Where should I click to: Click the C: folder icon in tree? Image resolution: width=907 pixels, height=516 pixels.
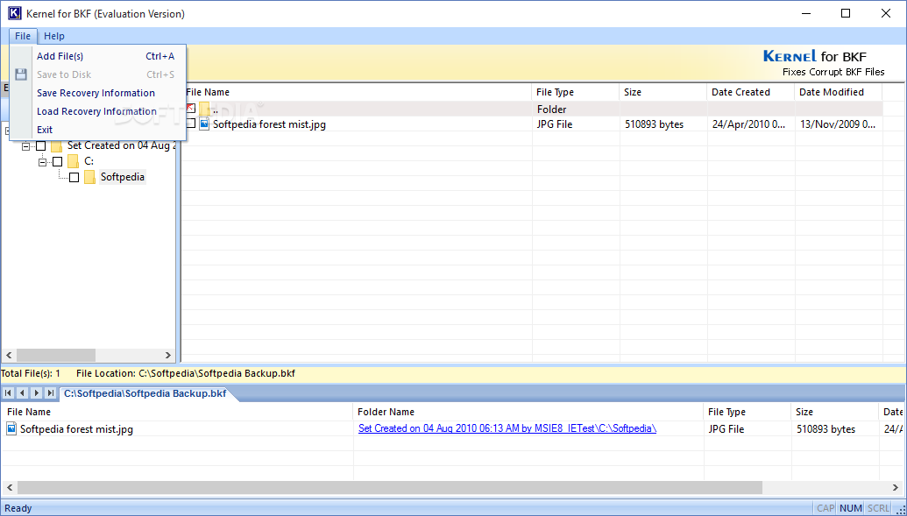coord(73,161)
